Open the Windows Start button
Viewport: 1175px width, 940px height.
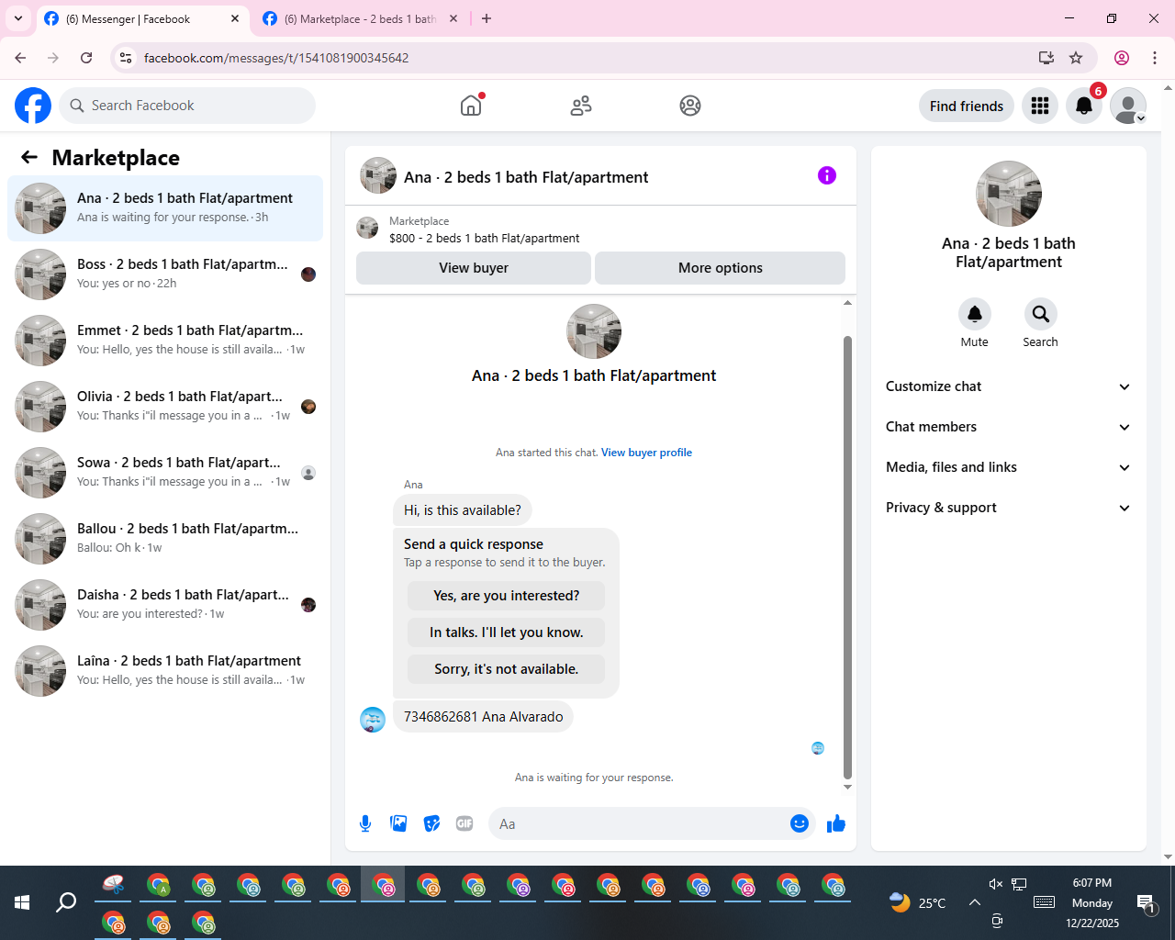point(22,902)
